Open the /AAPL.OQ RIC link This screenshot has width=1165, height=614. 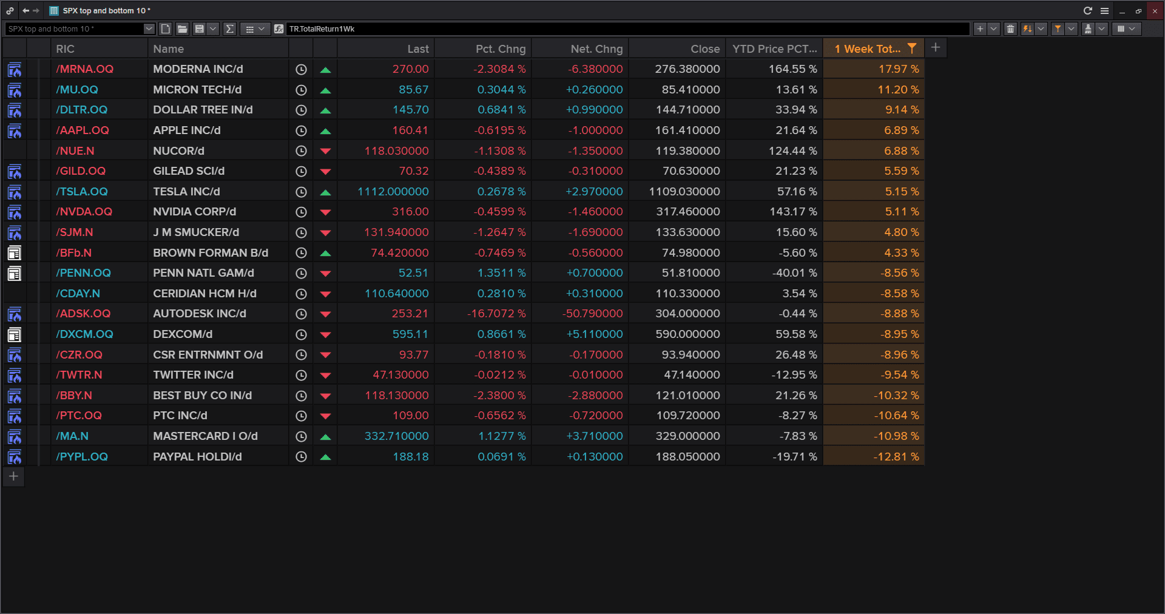click(83, 130)
